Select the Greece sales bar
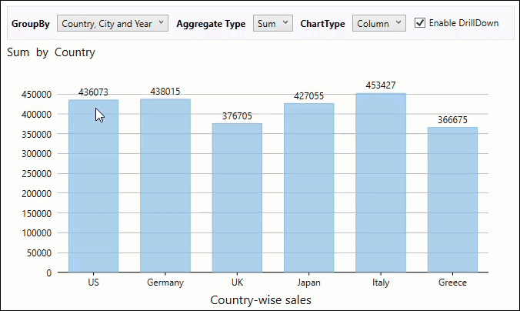 tap(452, 200)
